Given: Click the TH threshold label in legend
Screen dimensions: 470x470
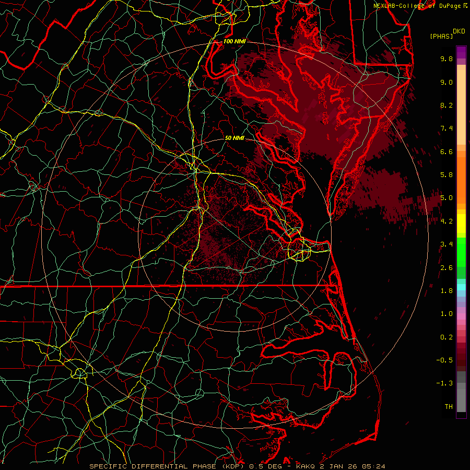Looking at the screenshot, I should click(449, 407).
